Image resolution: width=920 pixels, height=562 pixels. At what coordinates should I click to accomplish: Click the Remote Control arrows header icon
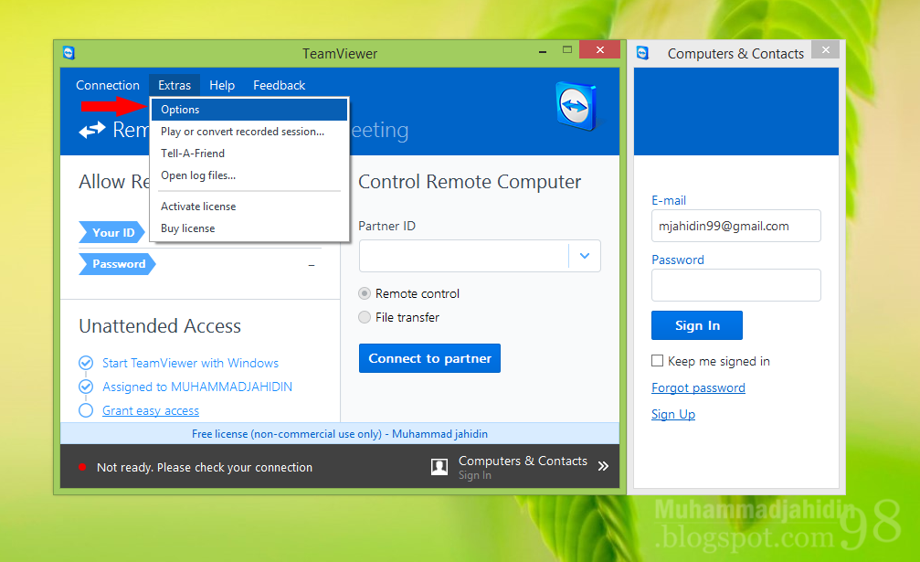click(x=91, y=129)
